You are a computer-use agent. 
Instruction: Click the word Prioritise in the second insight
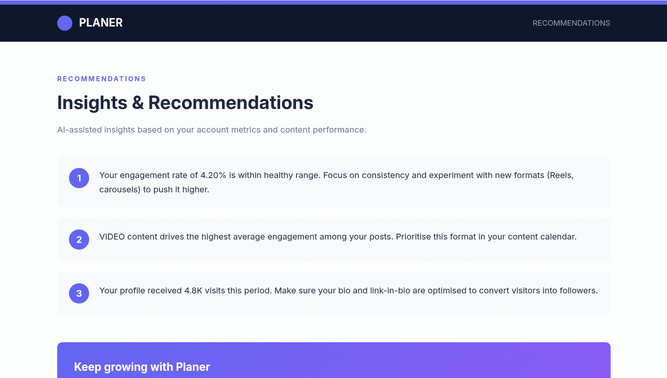[x=414, y=237]
